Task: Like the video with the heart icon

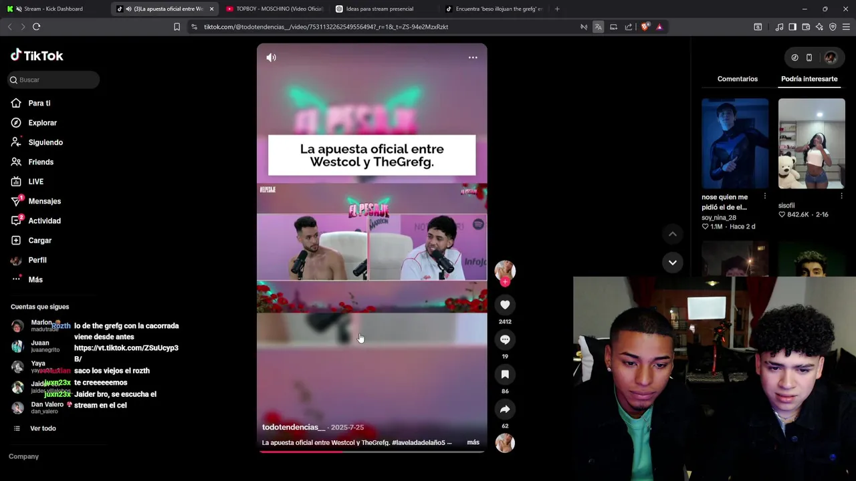Action: 505,305
